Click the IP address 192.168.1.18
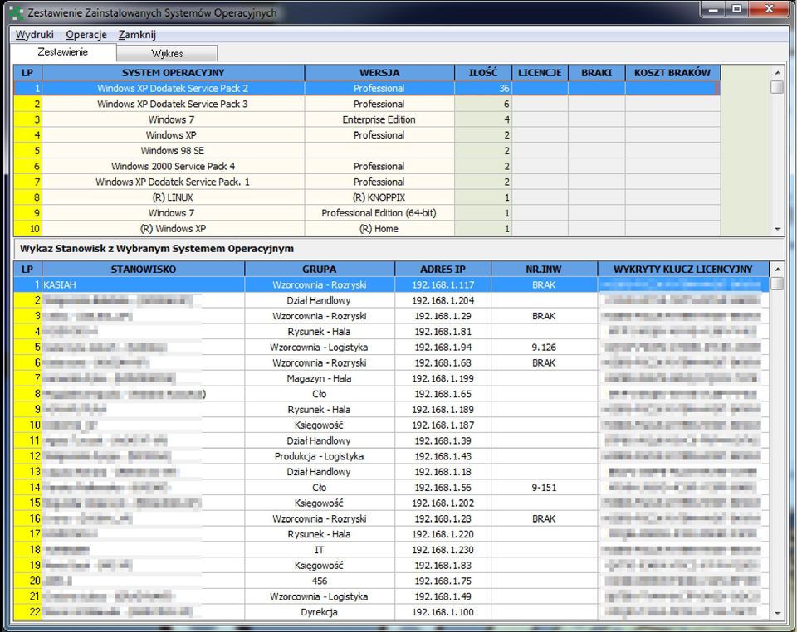Viewport: 797px width, 632px height. tap(443, 472)
